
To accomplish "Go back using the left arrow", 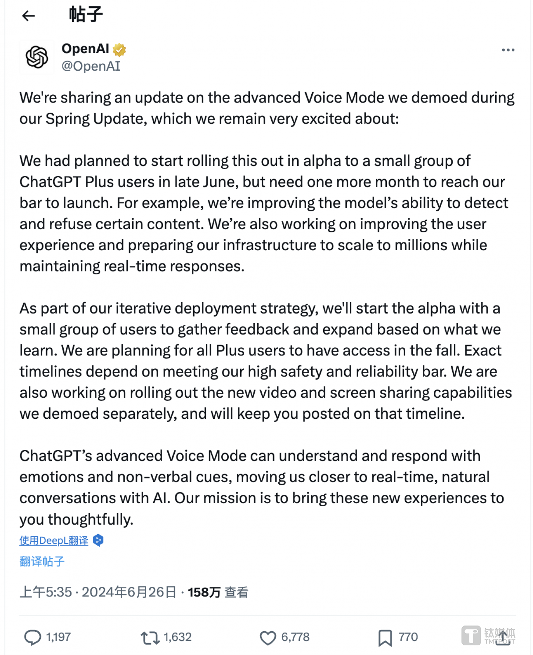I will [28, 16].
